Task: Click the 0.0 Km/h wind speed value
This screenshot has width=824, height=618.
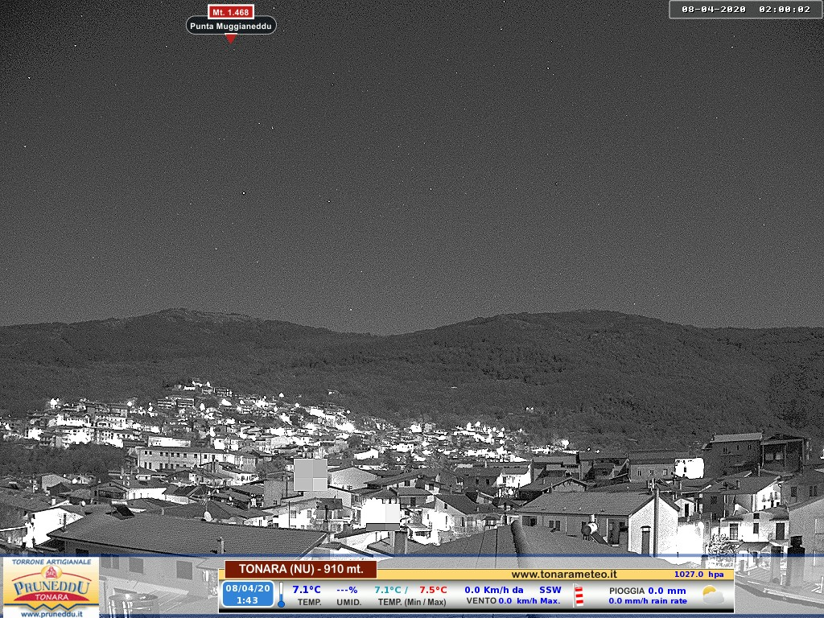Action: [x=493, y=590]
